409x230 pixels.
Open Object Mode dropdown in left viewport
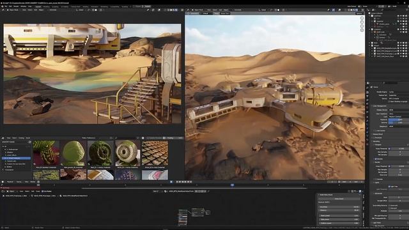[13, 10]
